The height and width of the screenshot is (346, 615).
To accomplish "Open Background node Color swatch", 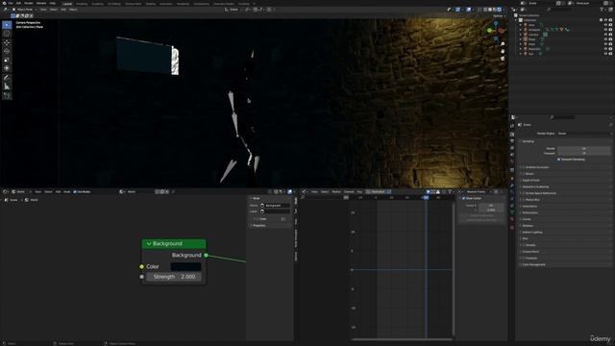I will pyautogui.click(x=185, y=267).
